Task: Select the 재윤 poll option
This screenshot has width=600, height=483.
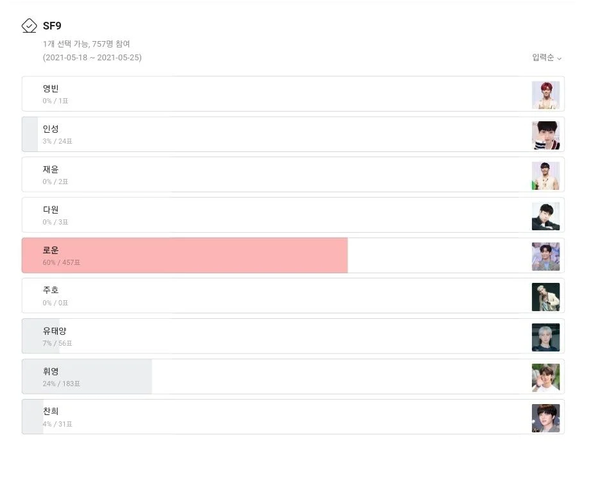Action: pos(293,174)
